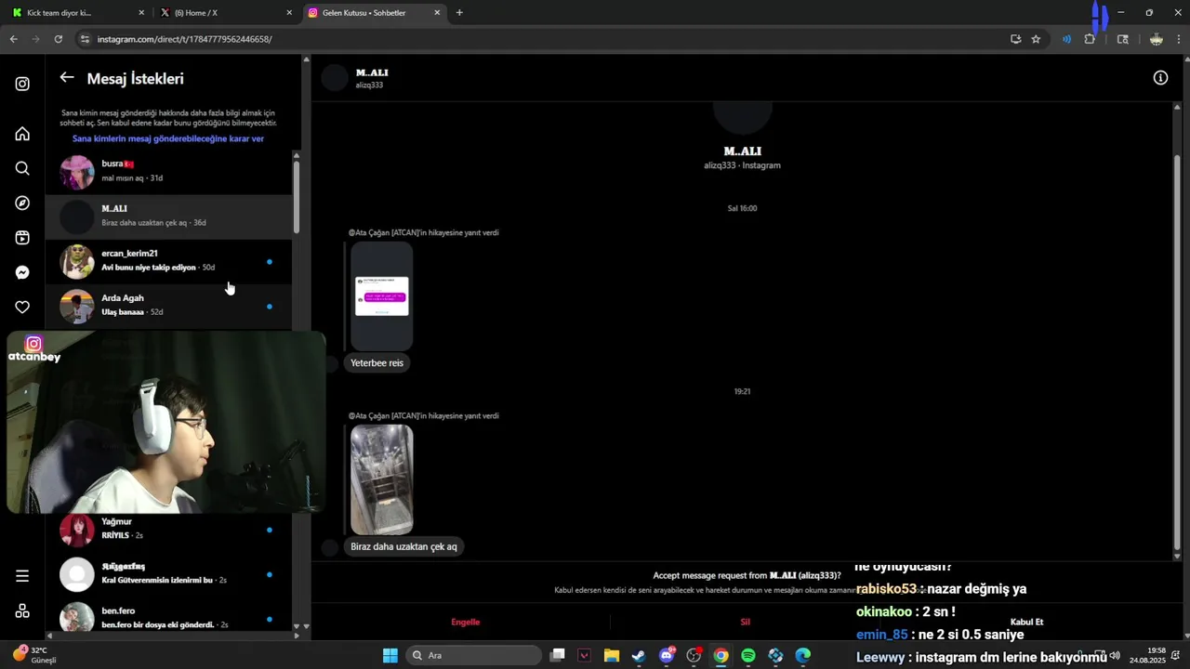1190x669 pixels.
Task: Open first story reply thumbnail
Action: [x=381, y=296]
